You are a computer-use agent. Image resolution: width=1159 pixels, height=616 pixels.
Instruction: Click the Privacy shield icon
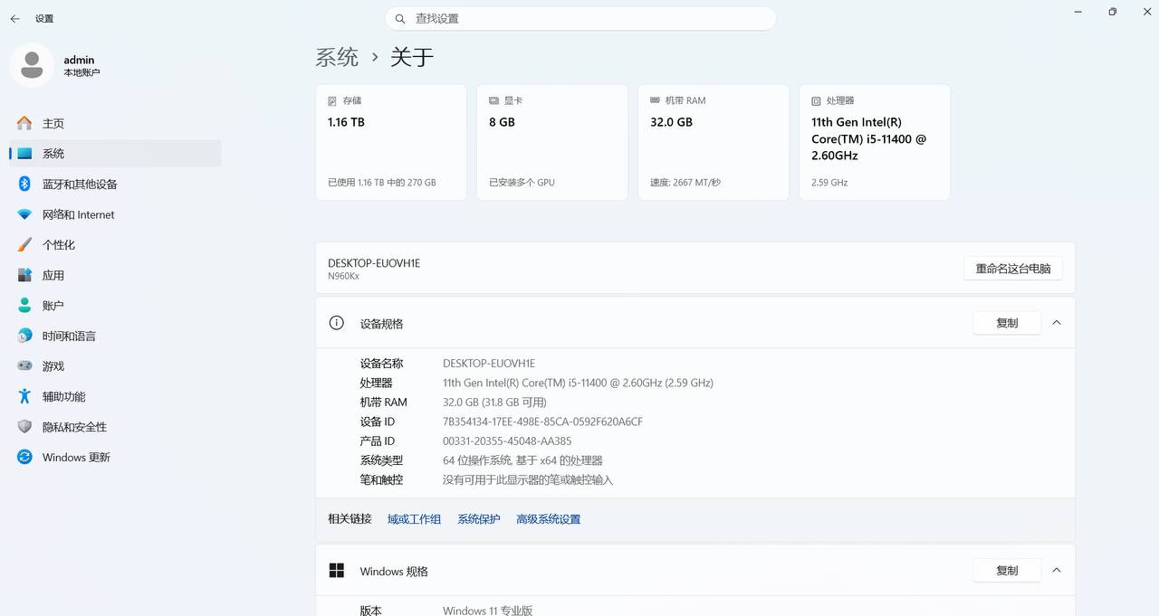click(24, 427)
